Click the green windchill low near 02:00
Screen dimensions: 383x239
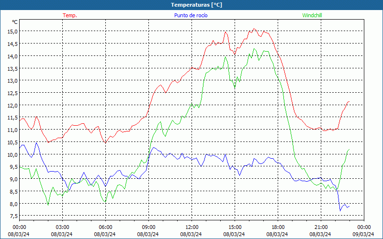[x=48, y=205]
